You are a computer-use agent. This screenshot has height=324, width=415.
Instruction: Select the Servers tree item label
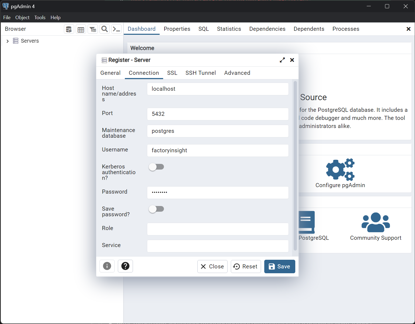click(x=30, y=41)
